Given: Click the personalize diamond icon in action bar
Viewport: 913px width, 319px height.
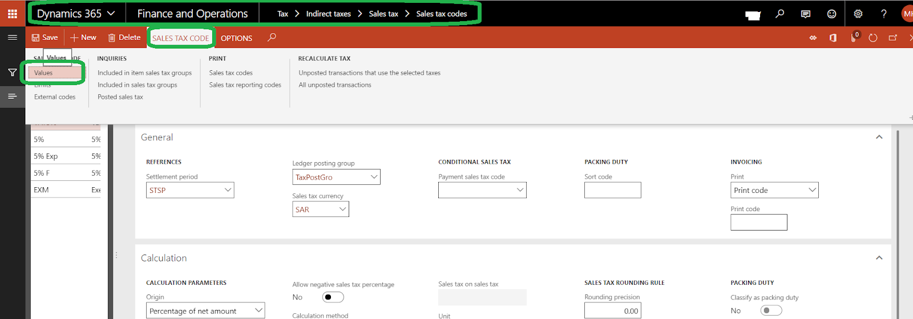Looking at the screenshot, I should (813, 38).
